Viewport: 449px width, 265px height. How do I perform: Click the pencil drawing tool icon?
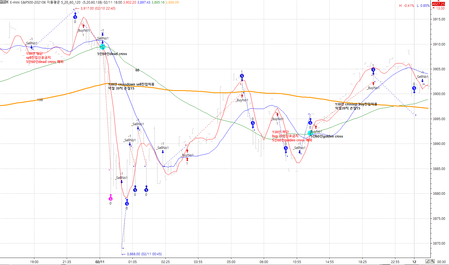click(x=428, y=261)
